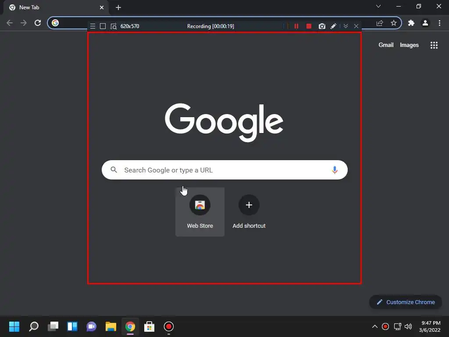Image resolution: width=449 pixels, height=337 pixels.
Task: Open Gmail link
Action: coord(386,45)
